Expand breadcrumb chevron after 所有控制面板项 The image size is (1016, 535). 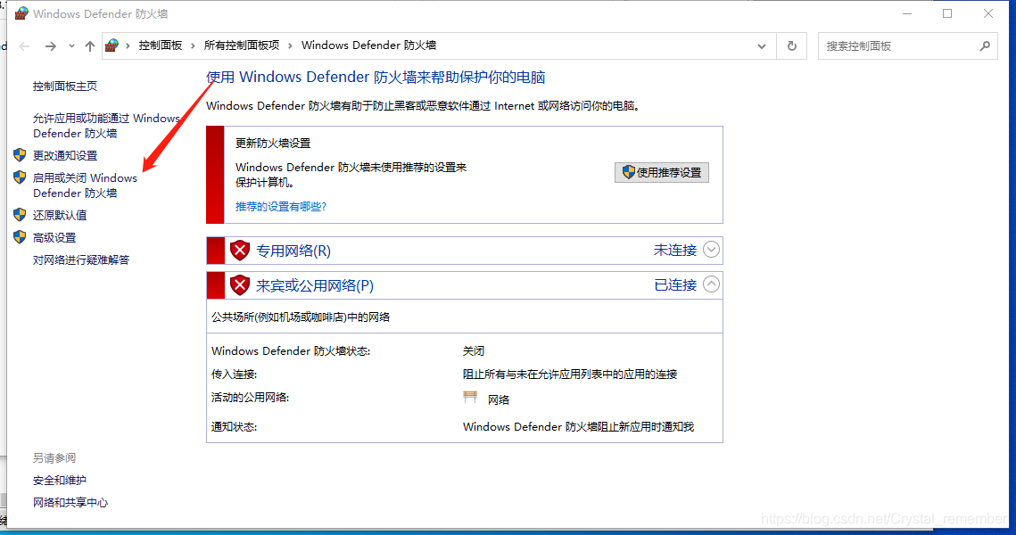(x=290, y=45)
